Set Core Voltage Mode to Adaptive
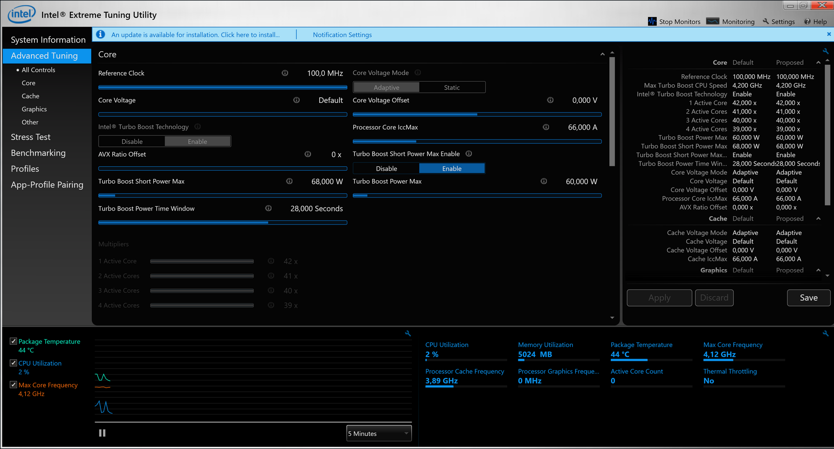 point(387,87)
